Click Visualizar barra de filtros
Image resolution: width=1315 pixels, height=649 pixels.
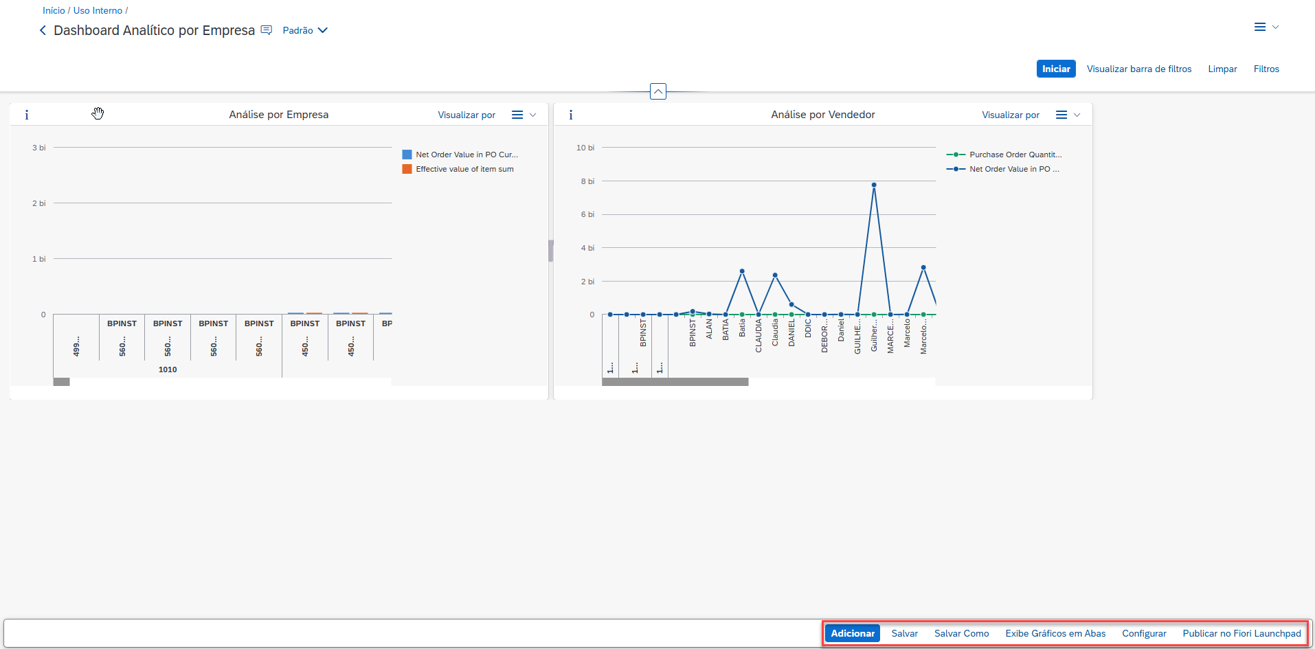pyautogui.click(x=1138, y=69)
